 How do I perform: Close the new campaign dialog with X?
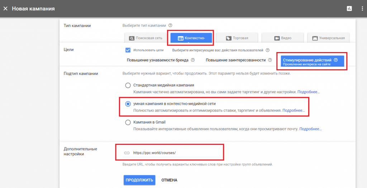point(5,8)
